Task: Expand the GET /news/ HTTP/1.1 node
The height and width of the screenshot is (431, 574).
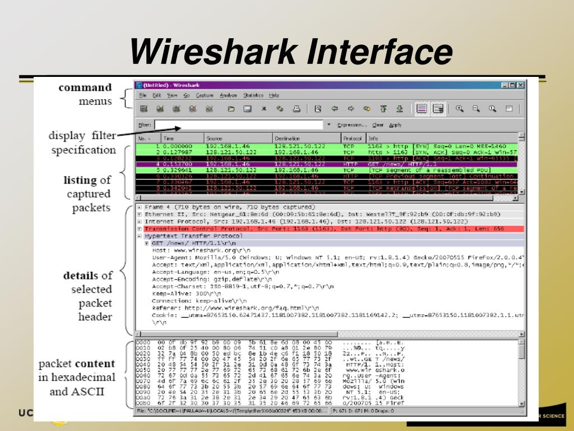Action: click(146, 244)
